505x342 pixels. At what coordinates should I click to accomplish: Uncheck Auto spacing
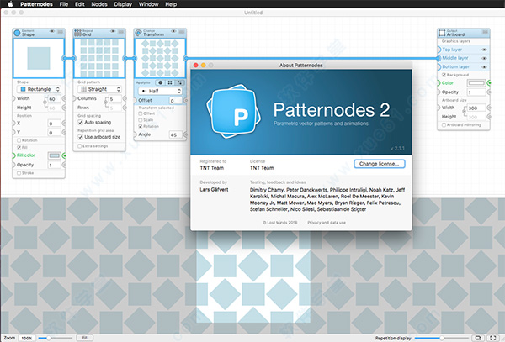pyautogui.click(x=80, y=122)
